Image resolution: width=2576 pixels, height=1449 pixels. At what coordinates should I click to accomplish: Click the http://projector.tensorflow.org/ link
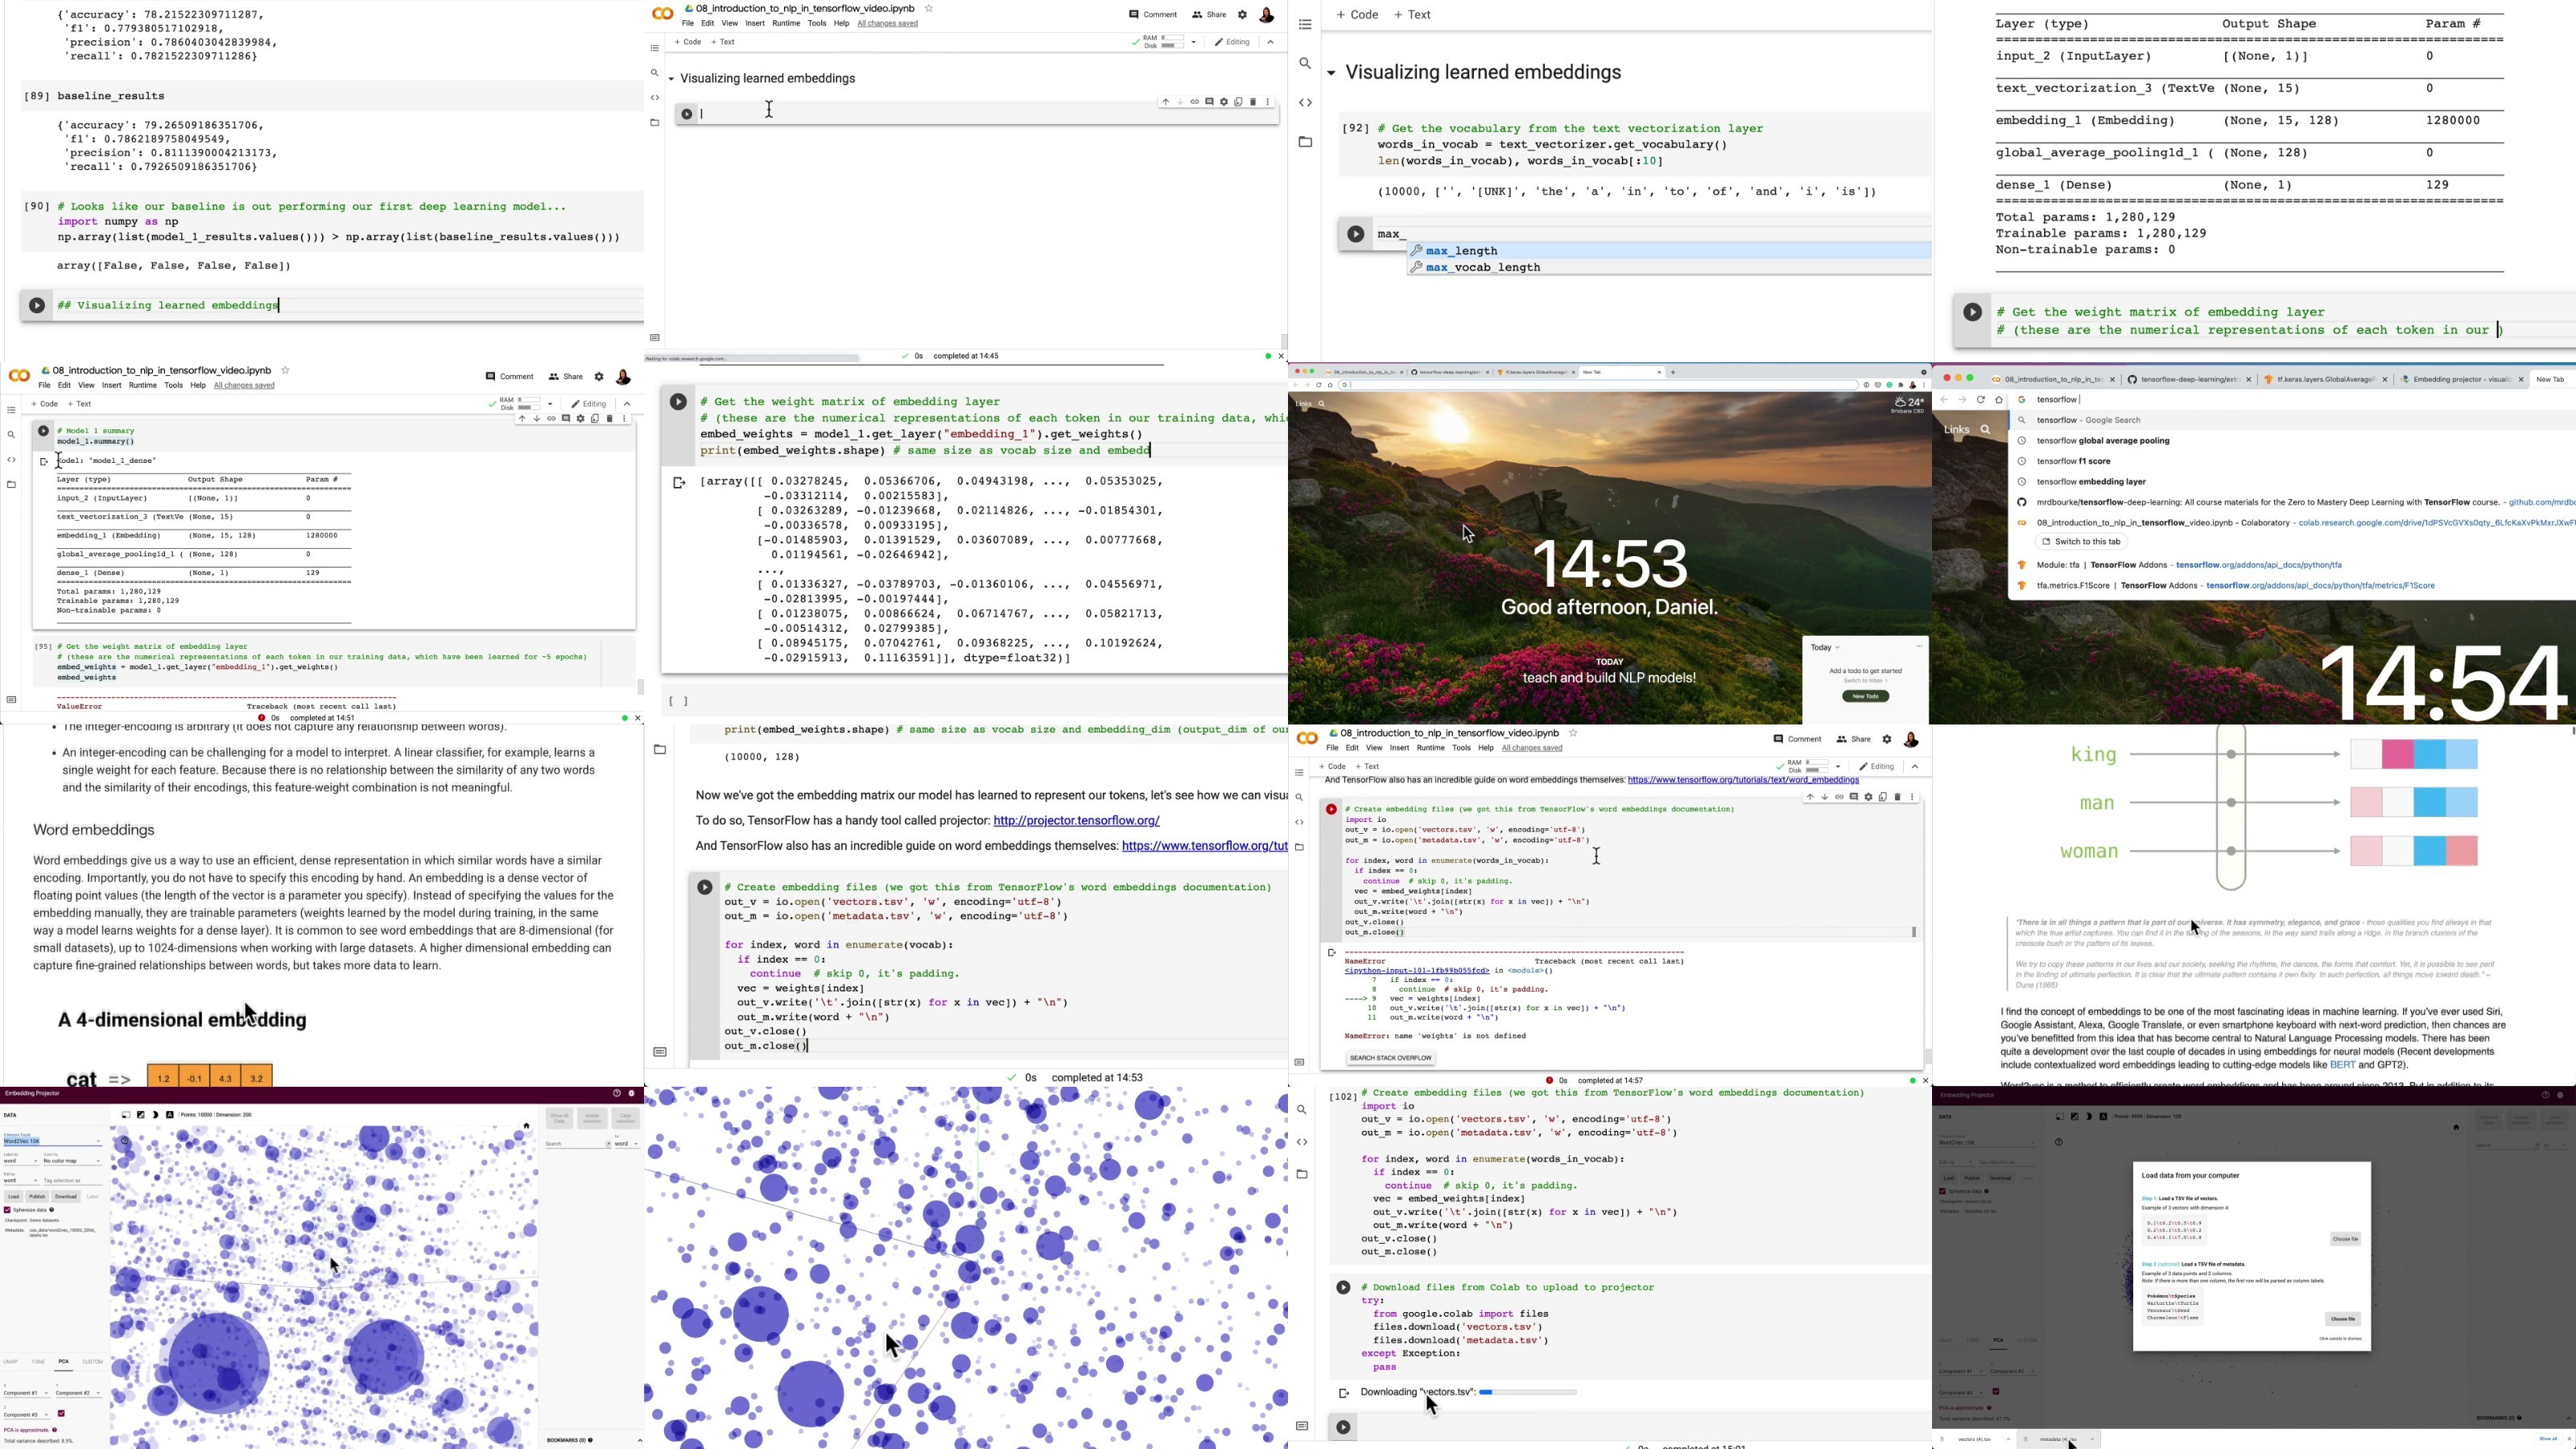click(1076, 821)
